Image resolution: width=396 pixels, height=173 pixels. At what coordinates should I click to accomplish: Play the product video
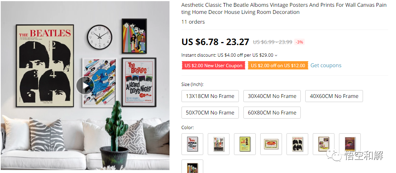85,85
